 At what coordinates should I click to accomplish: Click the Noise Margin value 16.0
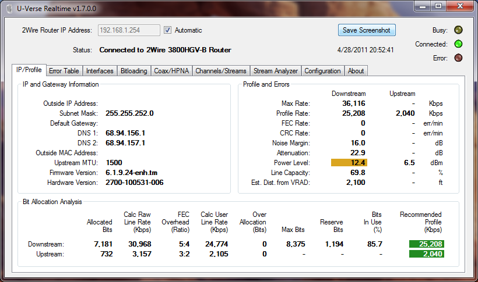(358, 143)
